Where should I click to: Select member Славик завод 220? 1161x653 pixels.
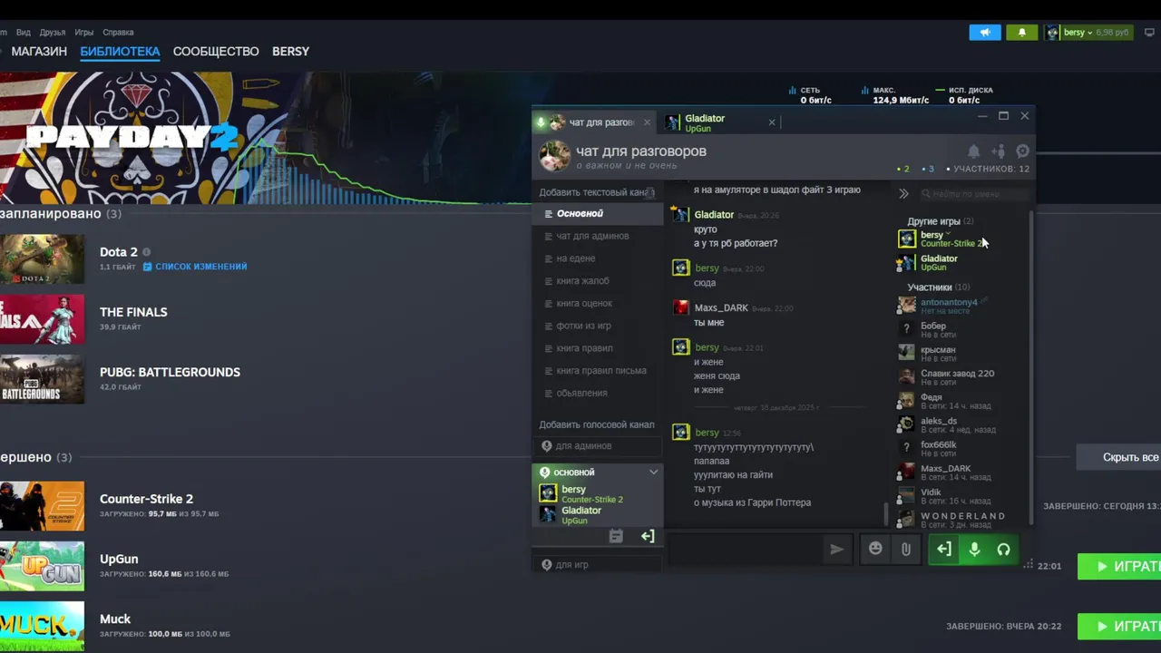963,375
